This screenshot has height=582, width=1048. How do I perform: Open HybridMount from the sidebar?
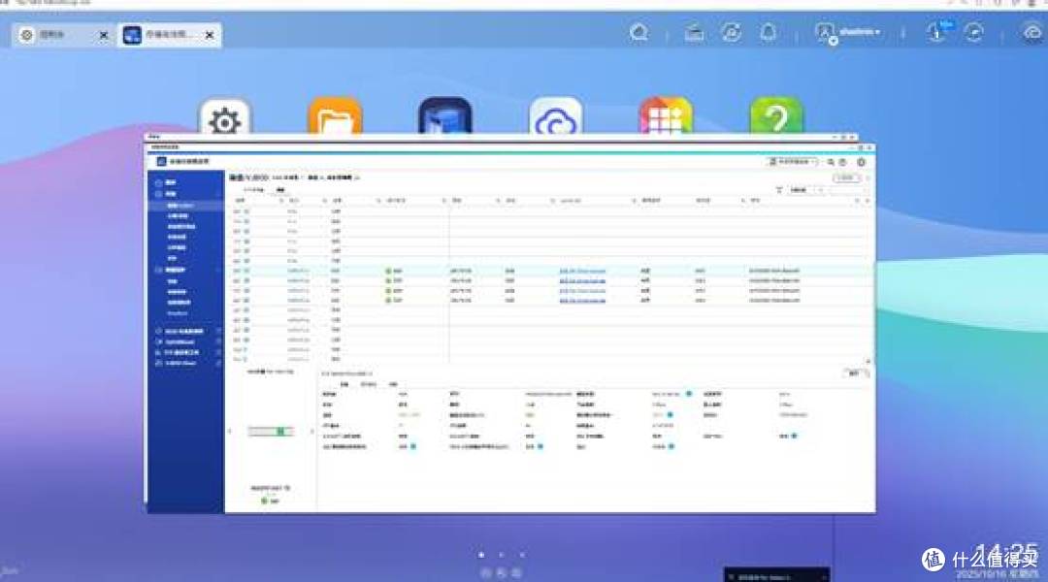pos(180,342)
